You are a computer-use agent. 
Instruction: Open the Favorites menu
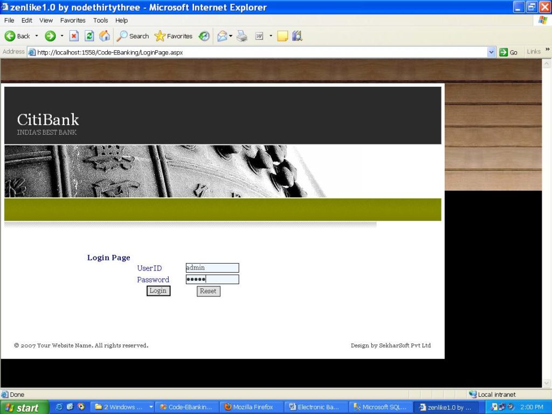pyautogui.click(x=73, y=20)
